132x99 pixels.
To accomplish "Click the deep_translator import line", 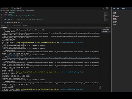I will pyautogui.click(x=20, y=16).
